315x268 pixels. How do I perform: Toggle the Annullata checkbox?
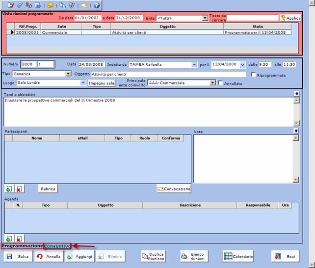[220, 83]
